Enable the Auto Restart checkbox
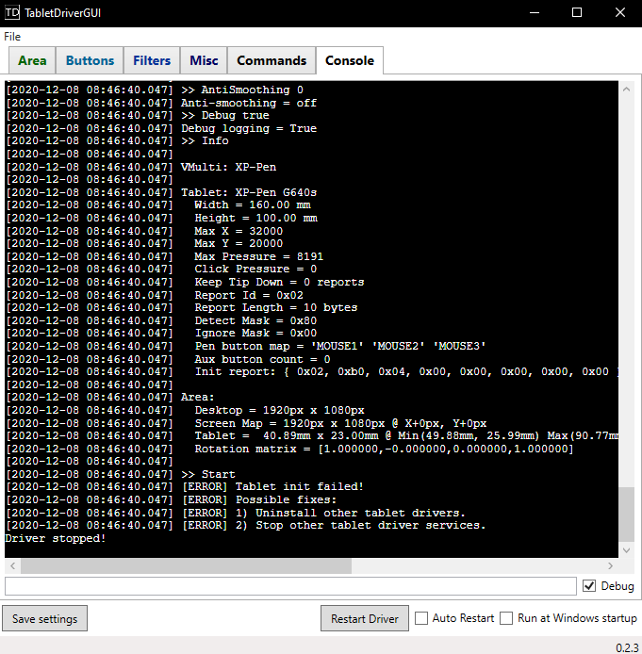642x654 pixels. (x=421, y=618)
